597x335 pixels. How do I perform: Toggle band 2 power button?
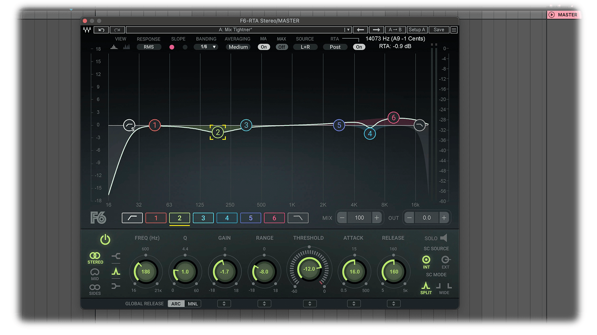(x=105, y=239)
